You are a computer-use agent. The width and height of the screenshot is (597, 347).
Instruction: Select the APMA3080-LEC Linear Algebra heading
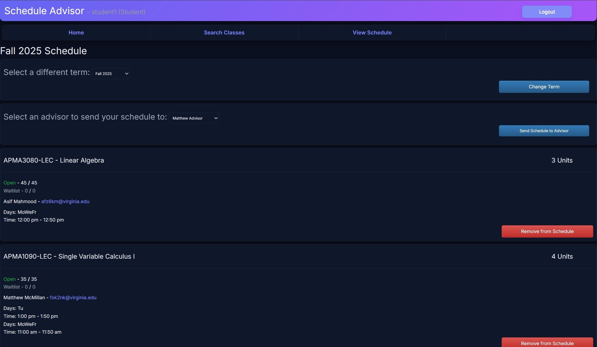click(54, 160)
